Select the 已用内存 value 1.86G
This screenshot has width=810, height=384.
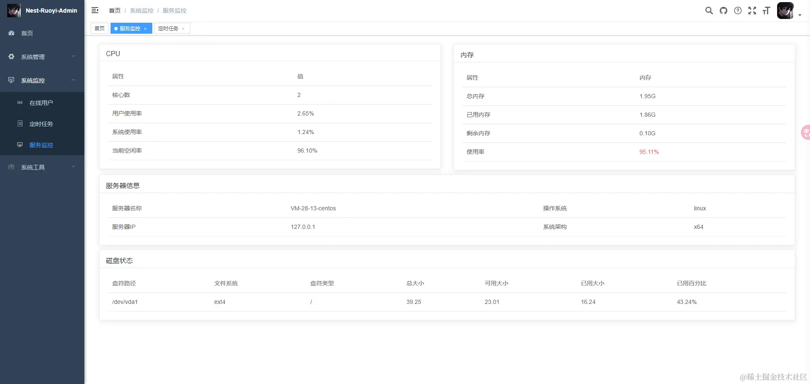(648, 115)
